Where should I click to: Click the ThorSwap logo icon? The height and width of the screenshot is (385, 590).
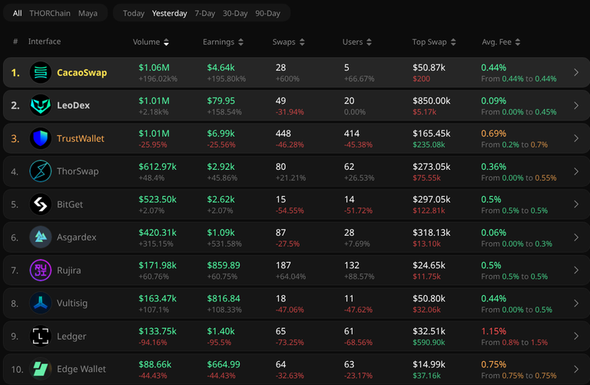[x=41, y=171]
